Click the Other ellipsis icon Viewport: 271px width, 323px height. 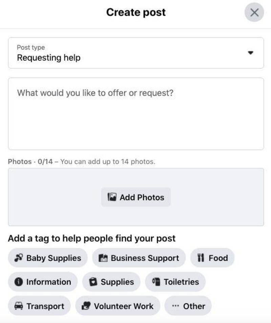coord(175,306)
